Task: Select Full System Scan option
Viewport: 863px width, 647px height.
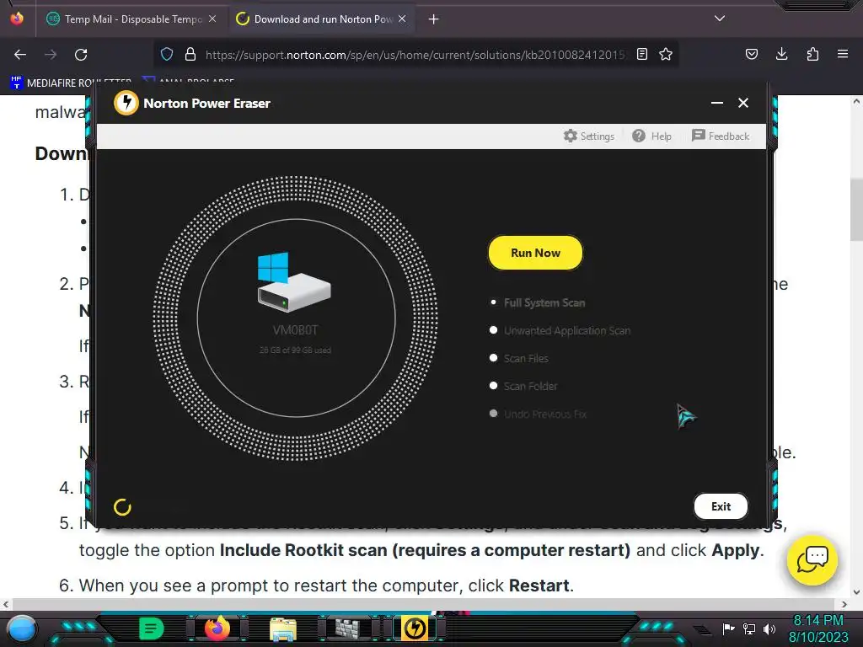Action: point(537,302)
